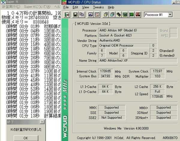Click the WCPUID title bar CPU icon

(x=64, y=2)
